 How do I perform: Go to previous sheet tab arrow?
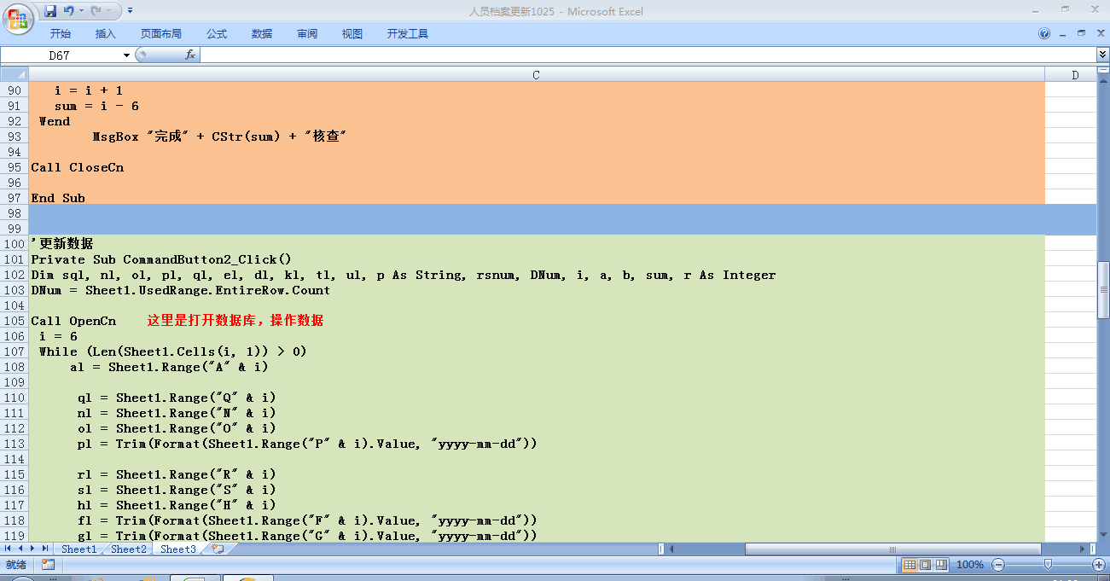[x=21, y=549]
